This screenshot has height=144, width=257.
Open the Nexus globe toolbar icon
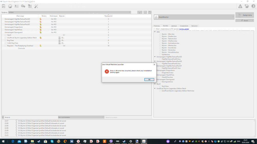point(10,6)
